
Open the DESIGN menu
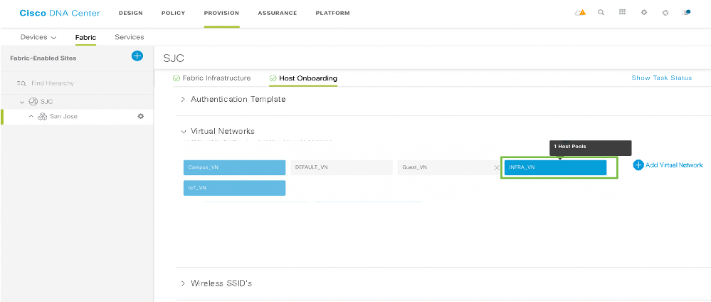coord(130,13)
